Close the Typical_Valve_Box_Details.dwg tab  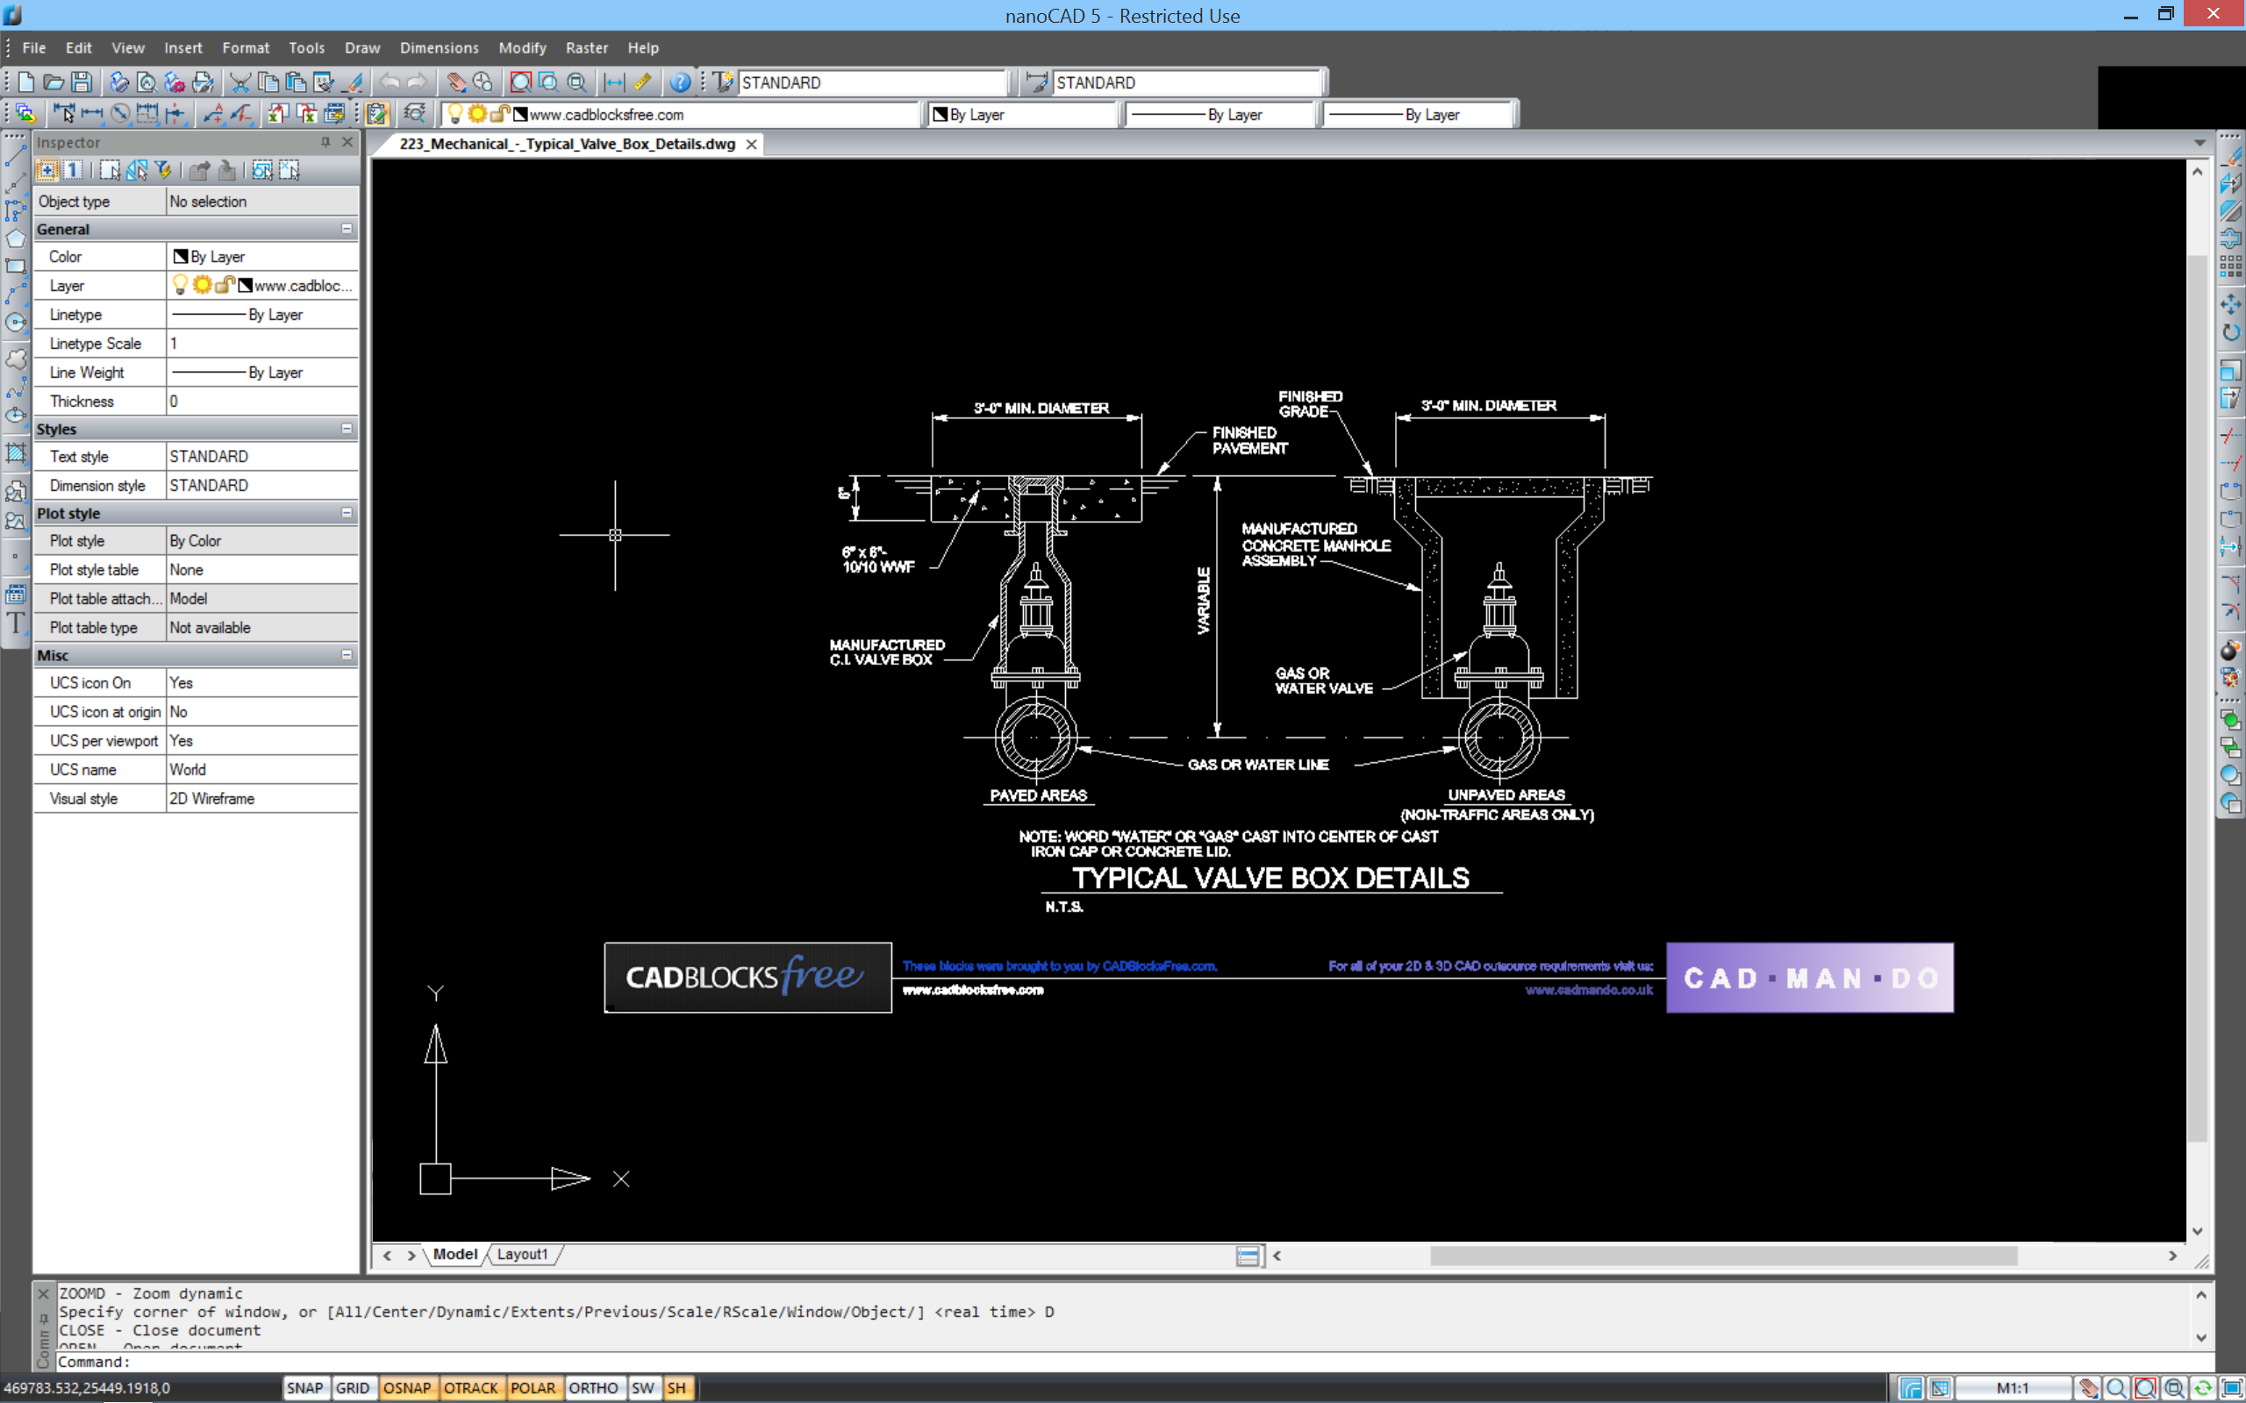tap(751, 144)
